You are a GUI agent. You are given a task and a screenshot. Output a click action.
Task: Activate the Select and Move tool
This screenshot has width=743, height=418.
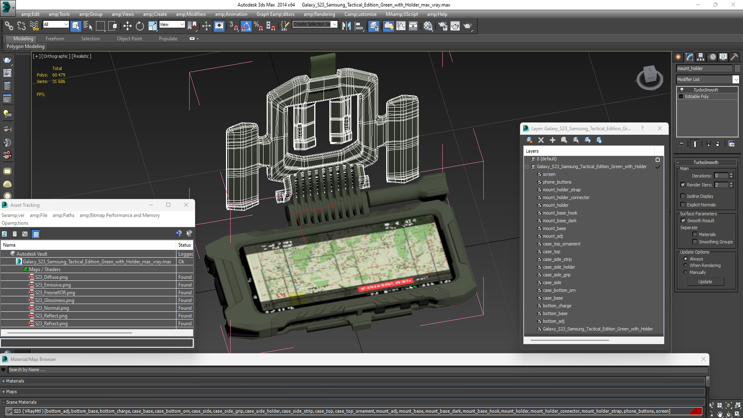tap(127, 26)
